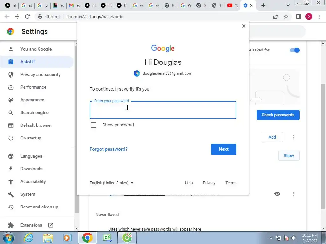326x244 pixels.
Task: Open the Privacy link in the dialog footer
Action: point(209,183)
